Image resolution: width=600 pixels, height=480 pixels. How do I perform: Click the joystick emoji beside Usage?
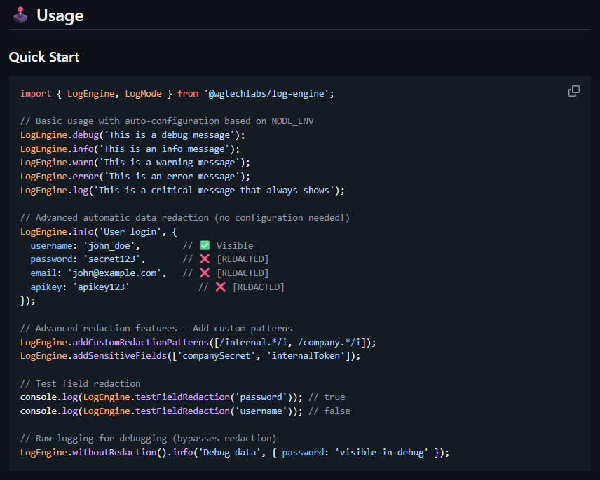coord(20,15)
